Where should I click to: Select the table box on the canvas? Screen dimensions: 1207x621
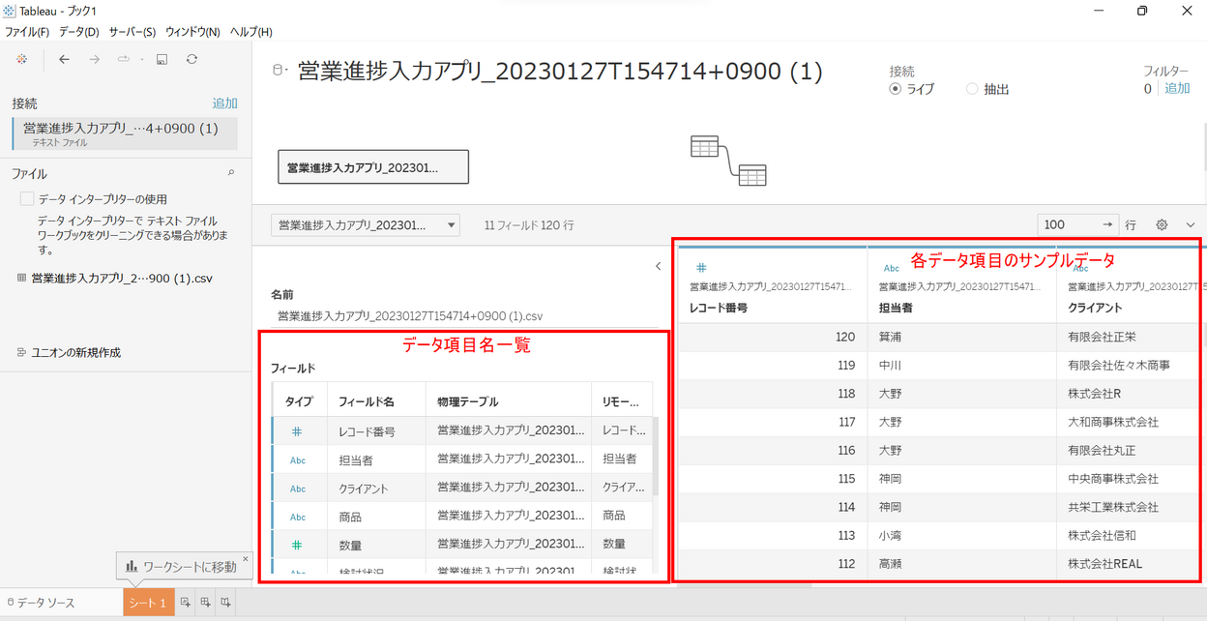[373, 167]
